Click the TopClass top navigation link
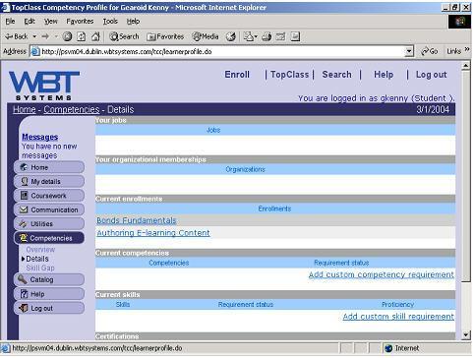Screen dimensions: 475x358 point(289,75)
